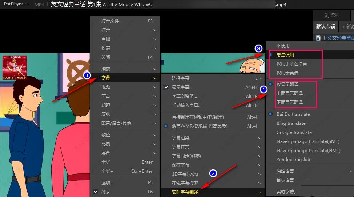Screen dimensions: 354x197
Task: Open the 比例 submenu
Action: coord(125,144)
